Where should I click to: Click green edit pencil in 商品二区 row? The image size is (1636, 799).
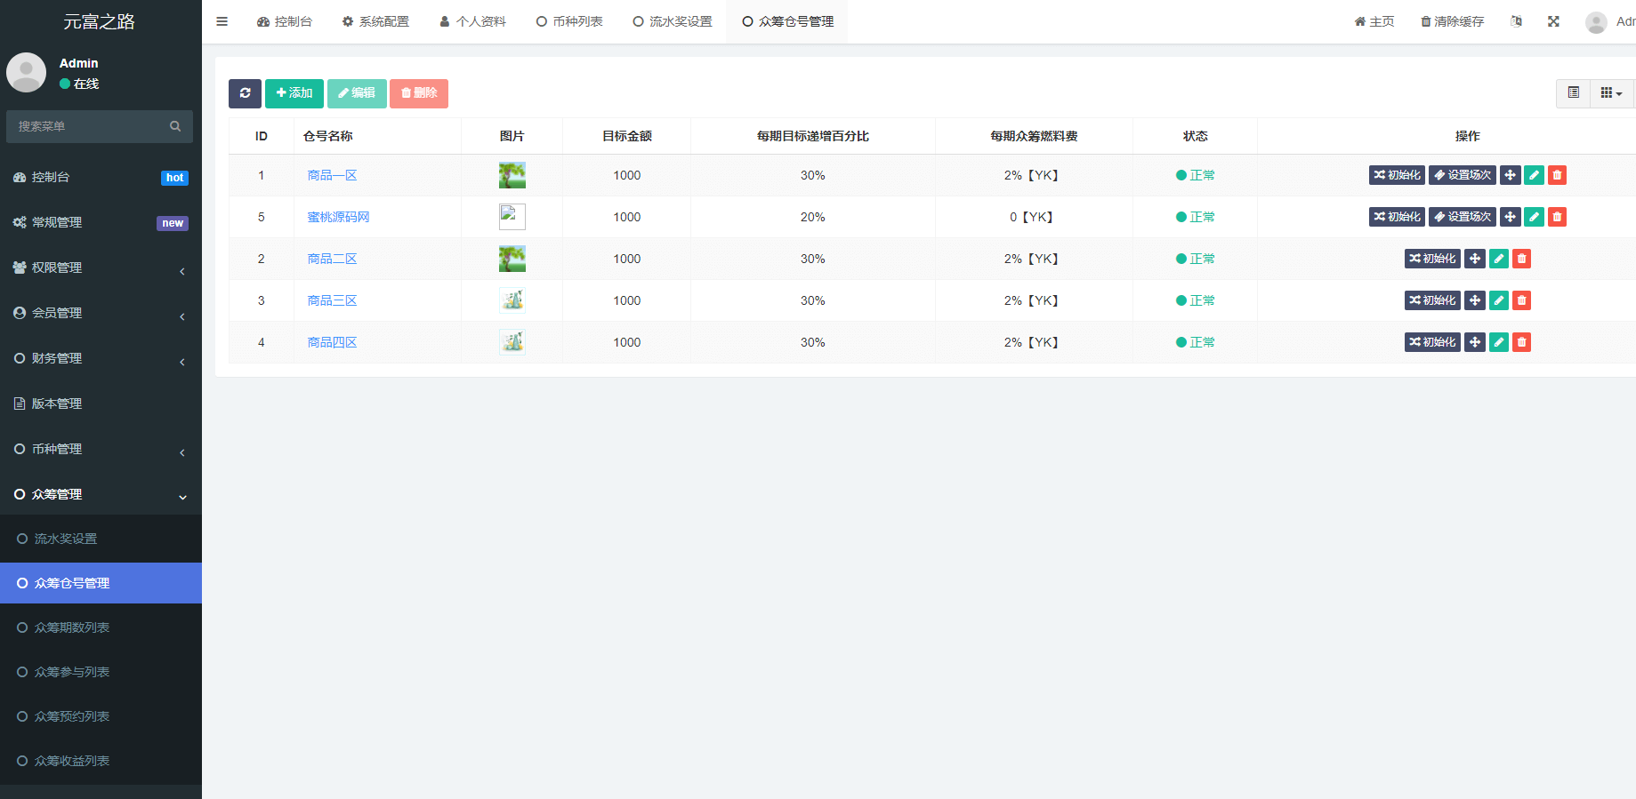coord(1499,259)
